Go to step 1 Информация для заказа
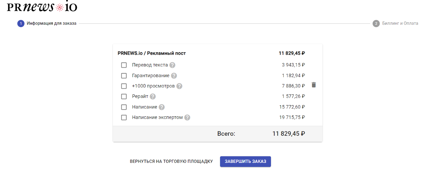This screenshot has height=169, width=437. point(47,23)
